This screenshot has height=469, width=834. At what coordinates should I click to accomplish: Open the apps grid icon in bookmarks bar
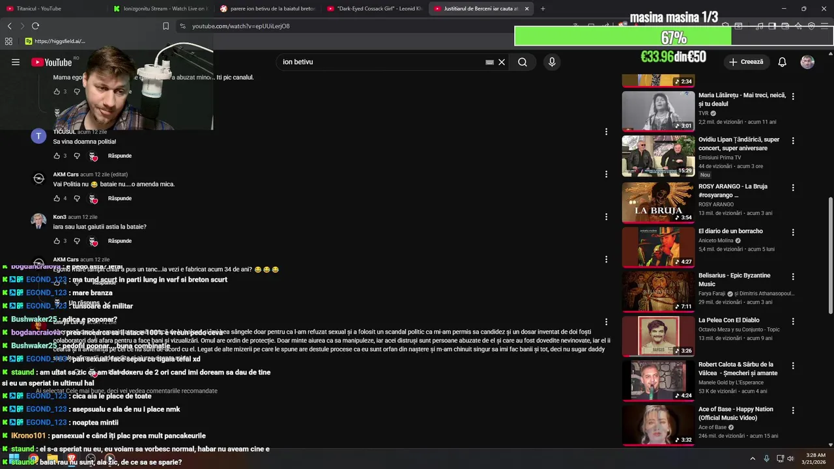[8, 41]
